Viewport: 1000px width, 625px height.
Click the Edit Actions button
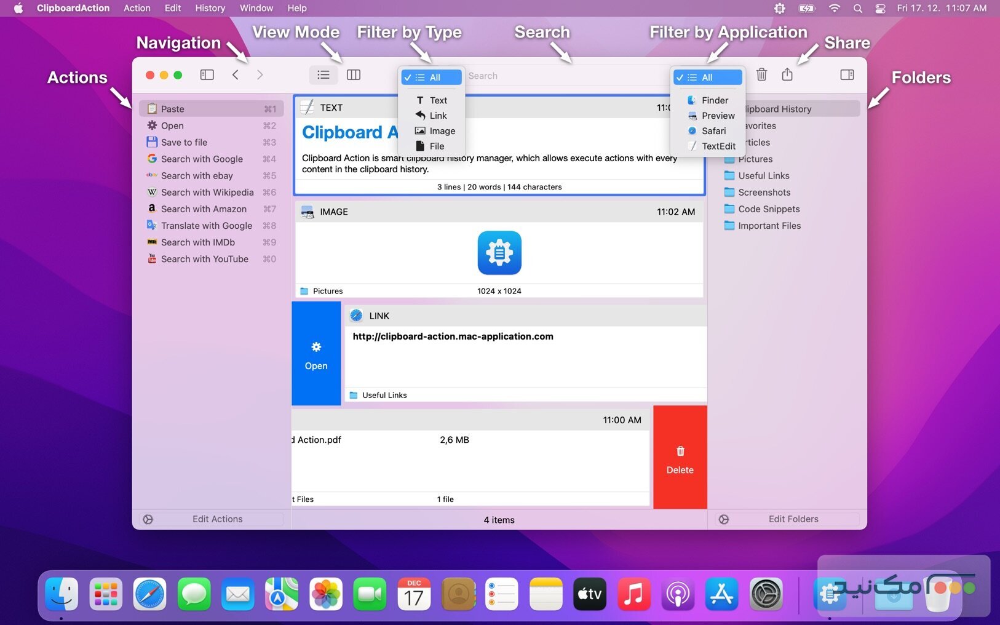[x=218, y=519]
